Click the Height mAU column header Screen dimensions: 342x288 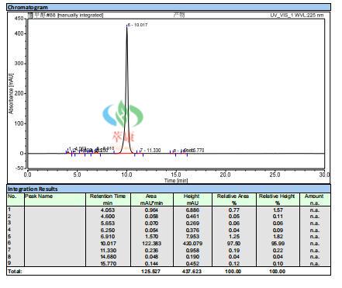192,200
